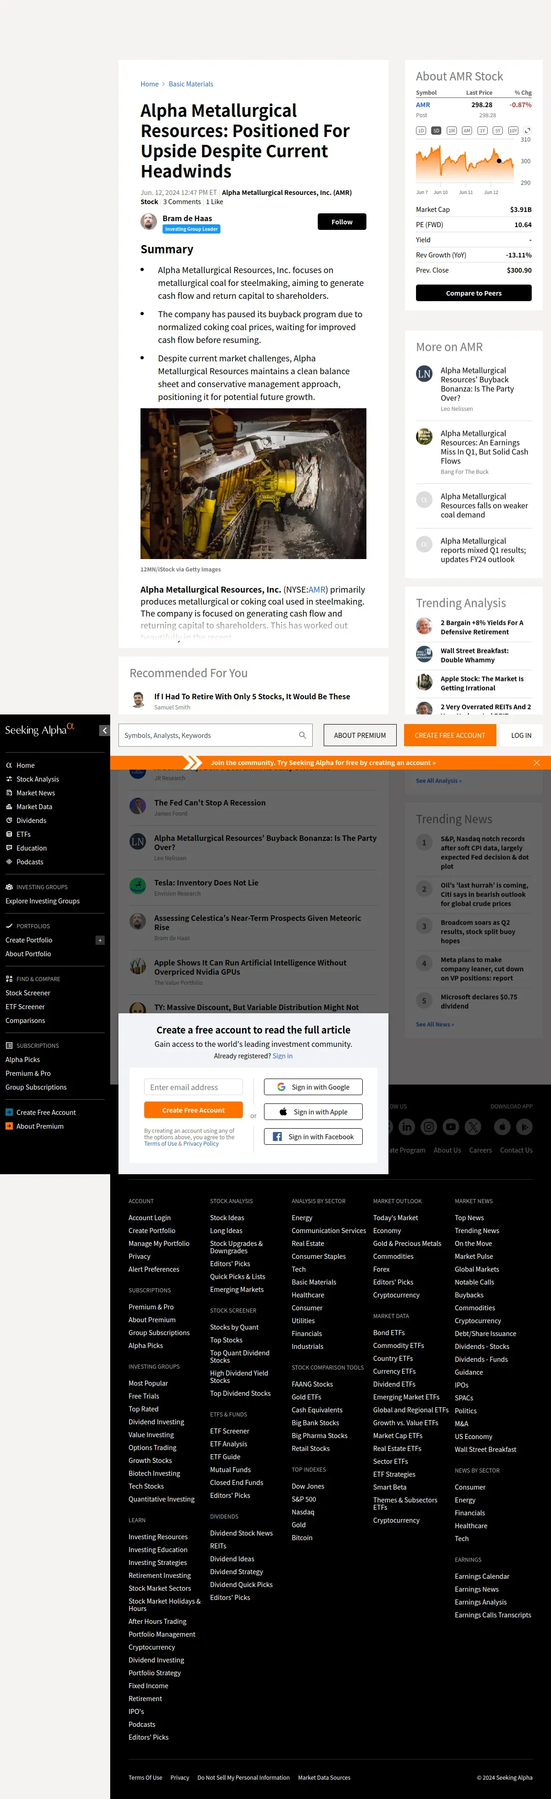This screenshot has height=1799, width=551.
Task: Sign in with Google
Action: click(313, 1087)
